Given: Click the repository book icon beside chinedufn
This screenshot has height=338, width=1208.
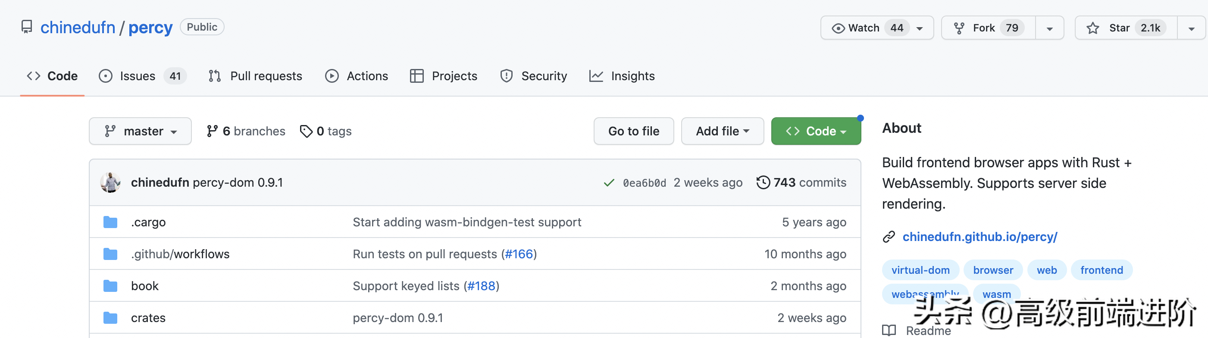Looking at the screenshot, I should click(x=27, y=27).
